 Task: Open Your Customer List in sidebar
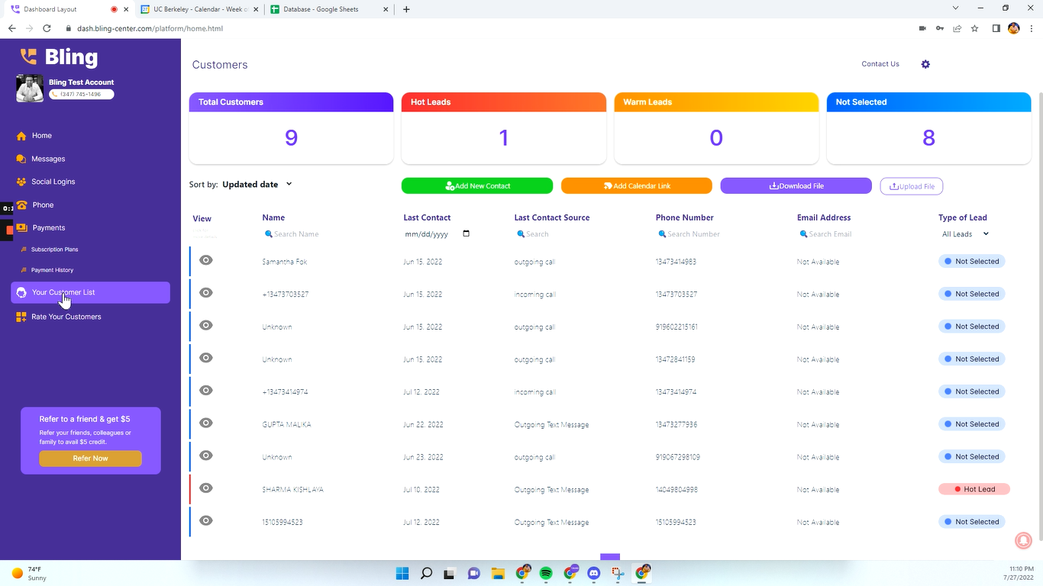(90, 292)
